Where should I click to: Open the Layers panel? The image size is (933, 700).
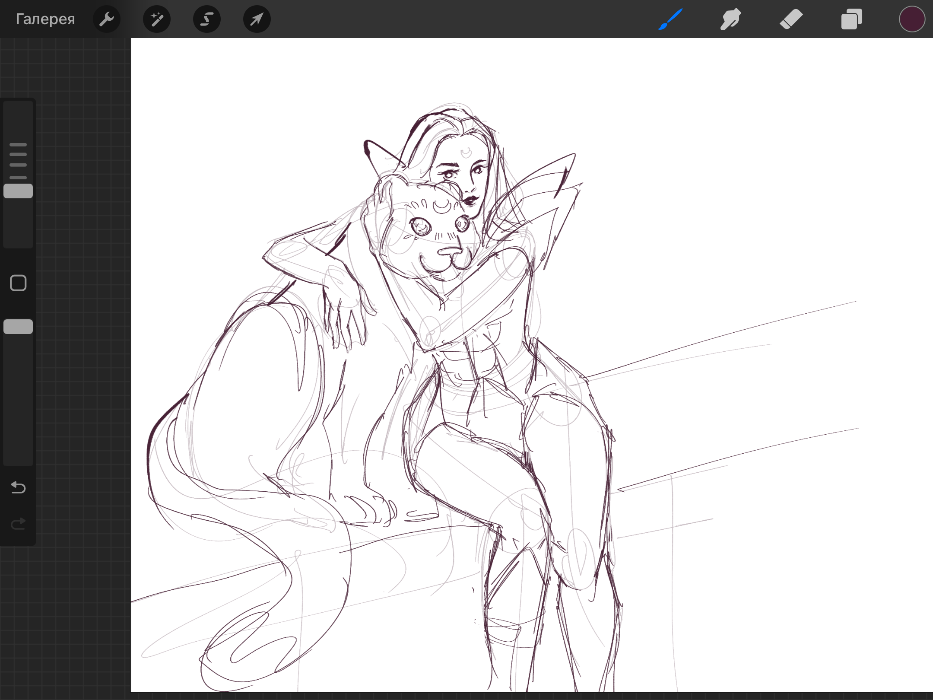(x=851, y=19)
